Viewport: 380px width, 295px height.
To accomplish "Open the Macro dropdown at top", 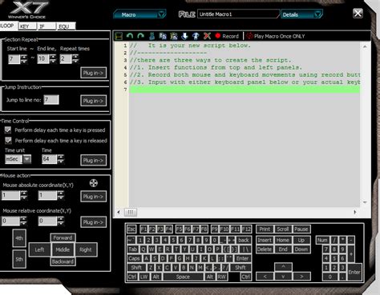I will click(139, 14).
